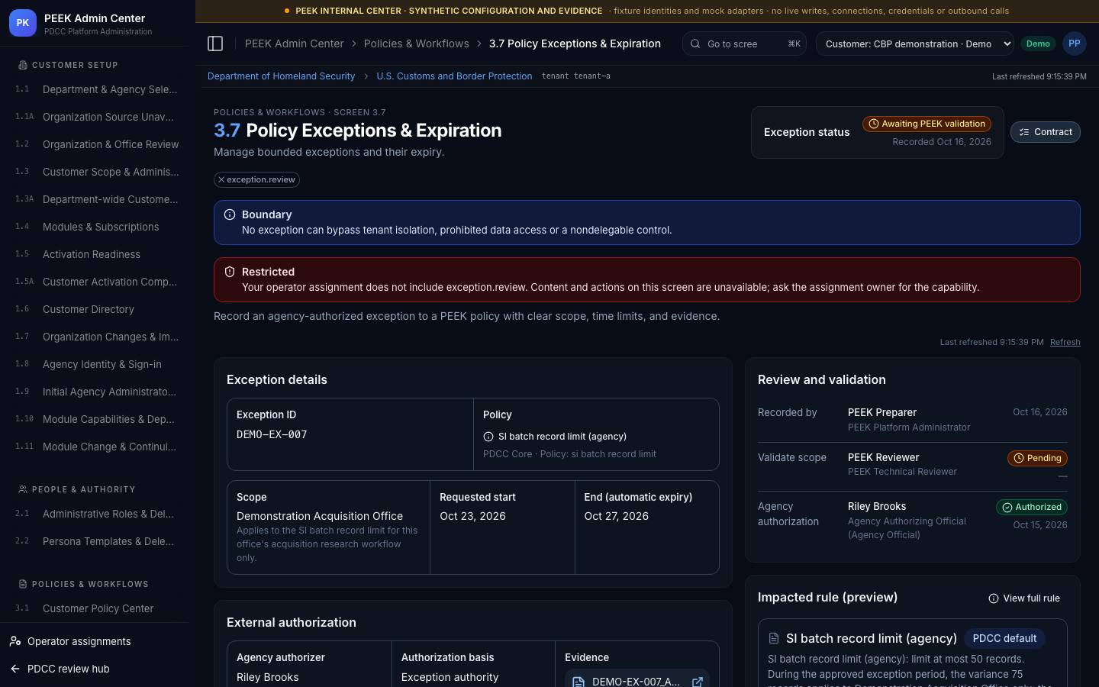Open the Customer CBP demonstration dropdown
The image size is (1099, 687).
click(915, 44)
